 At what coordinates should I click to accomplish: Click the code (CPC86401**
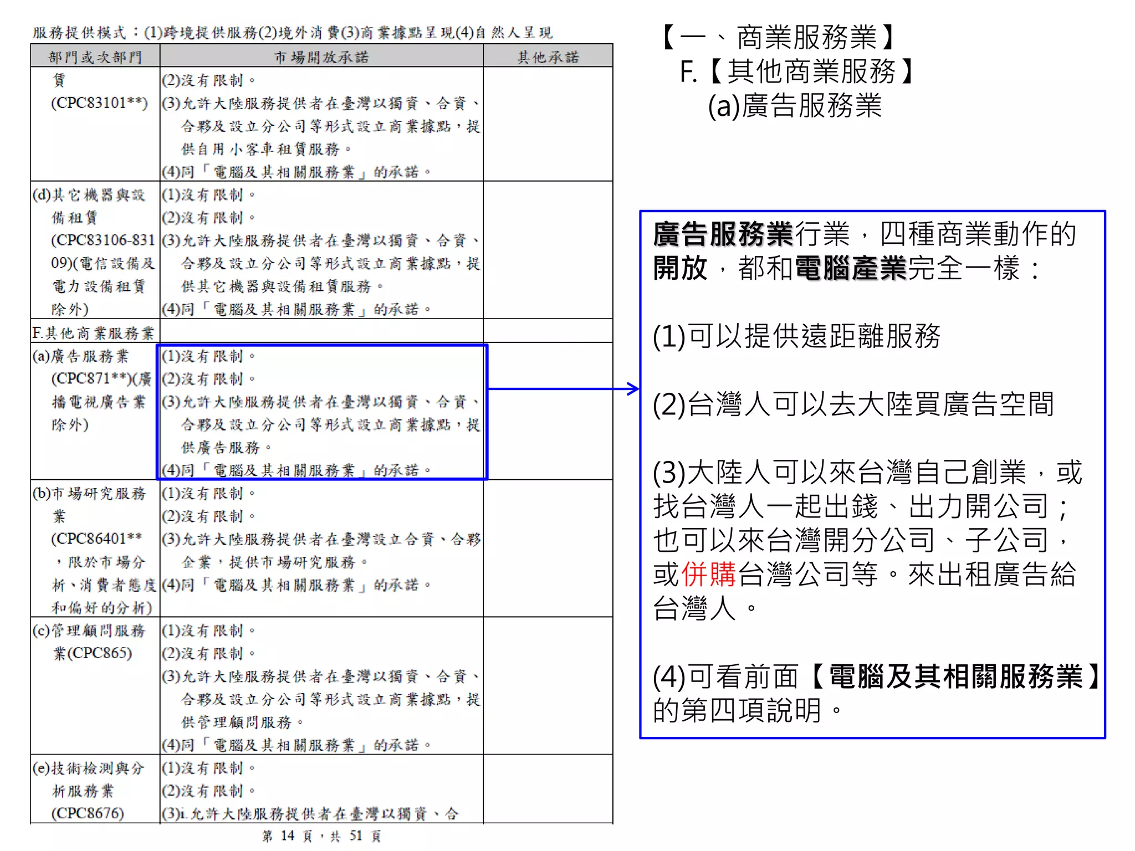96,539
